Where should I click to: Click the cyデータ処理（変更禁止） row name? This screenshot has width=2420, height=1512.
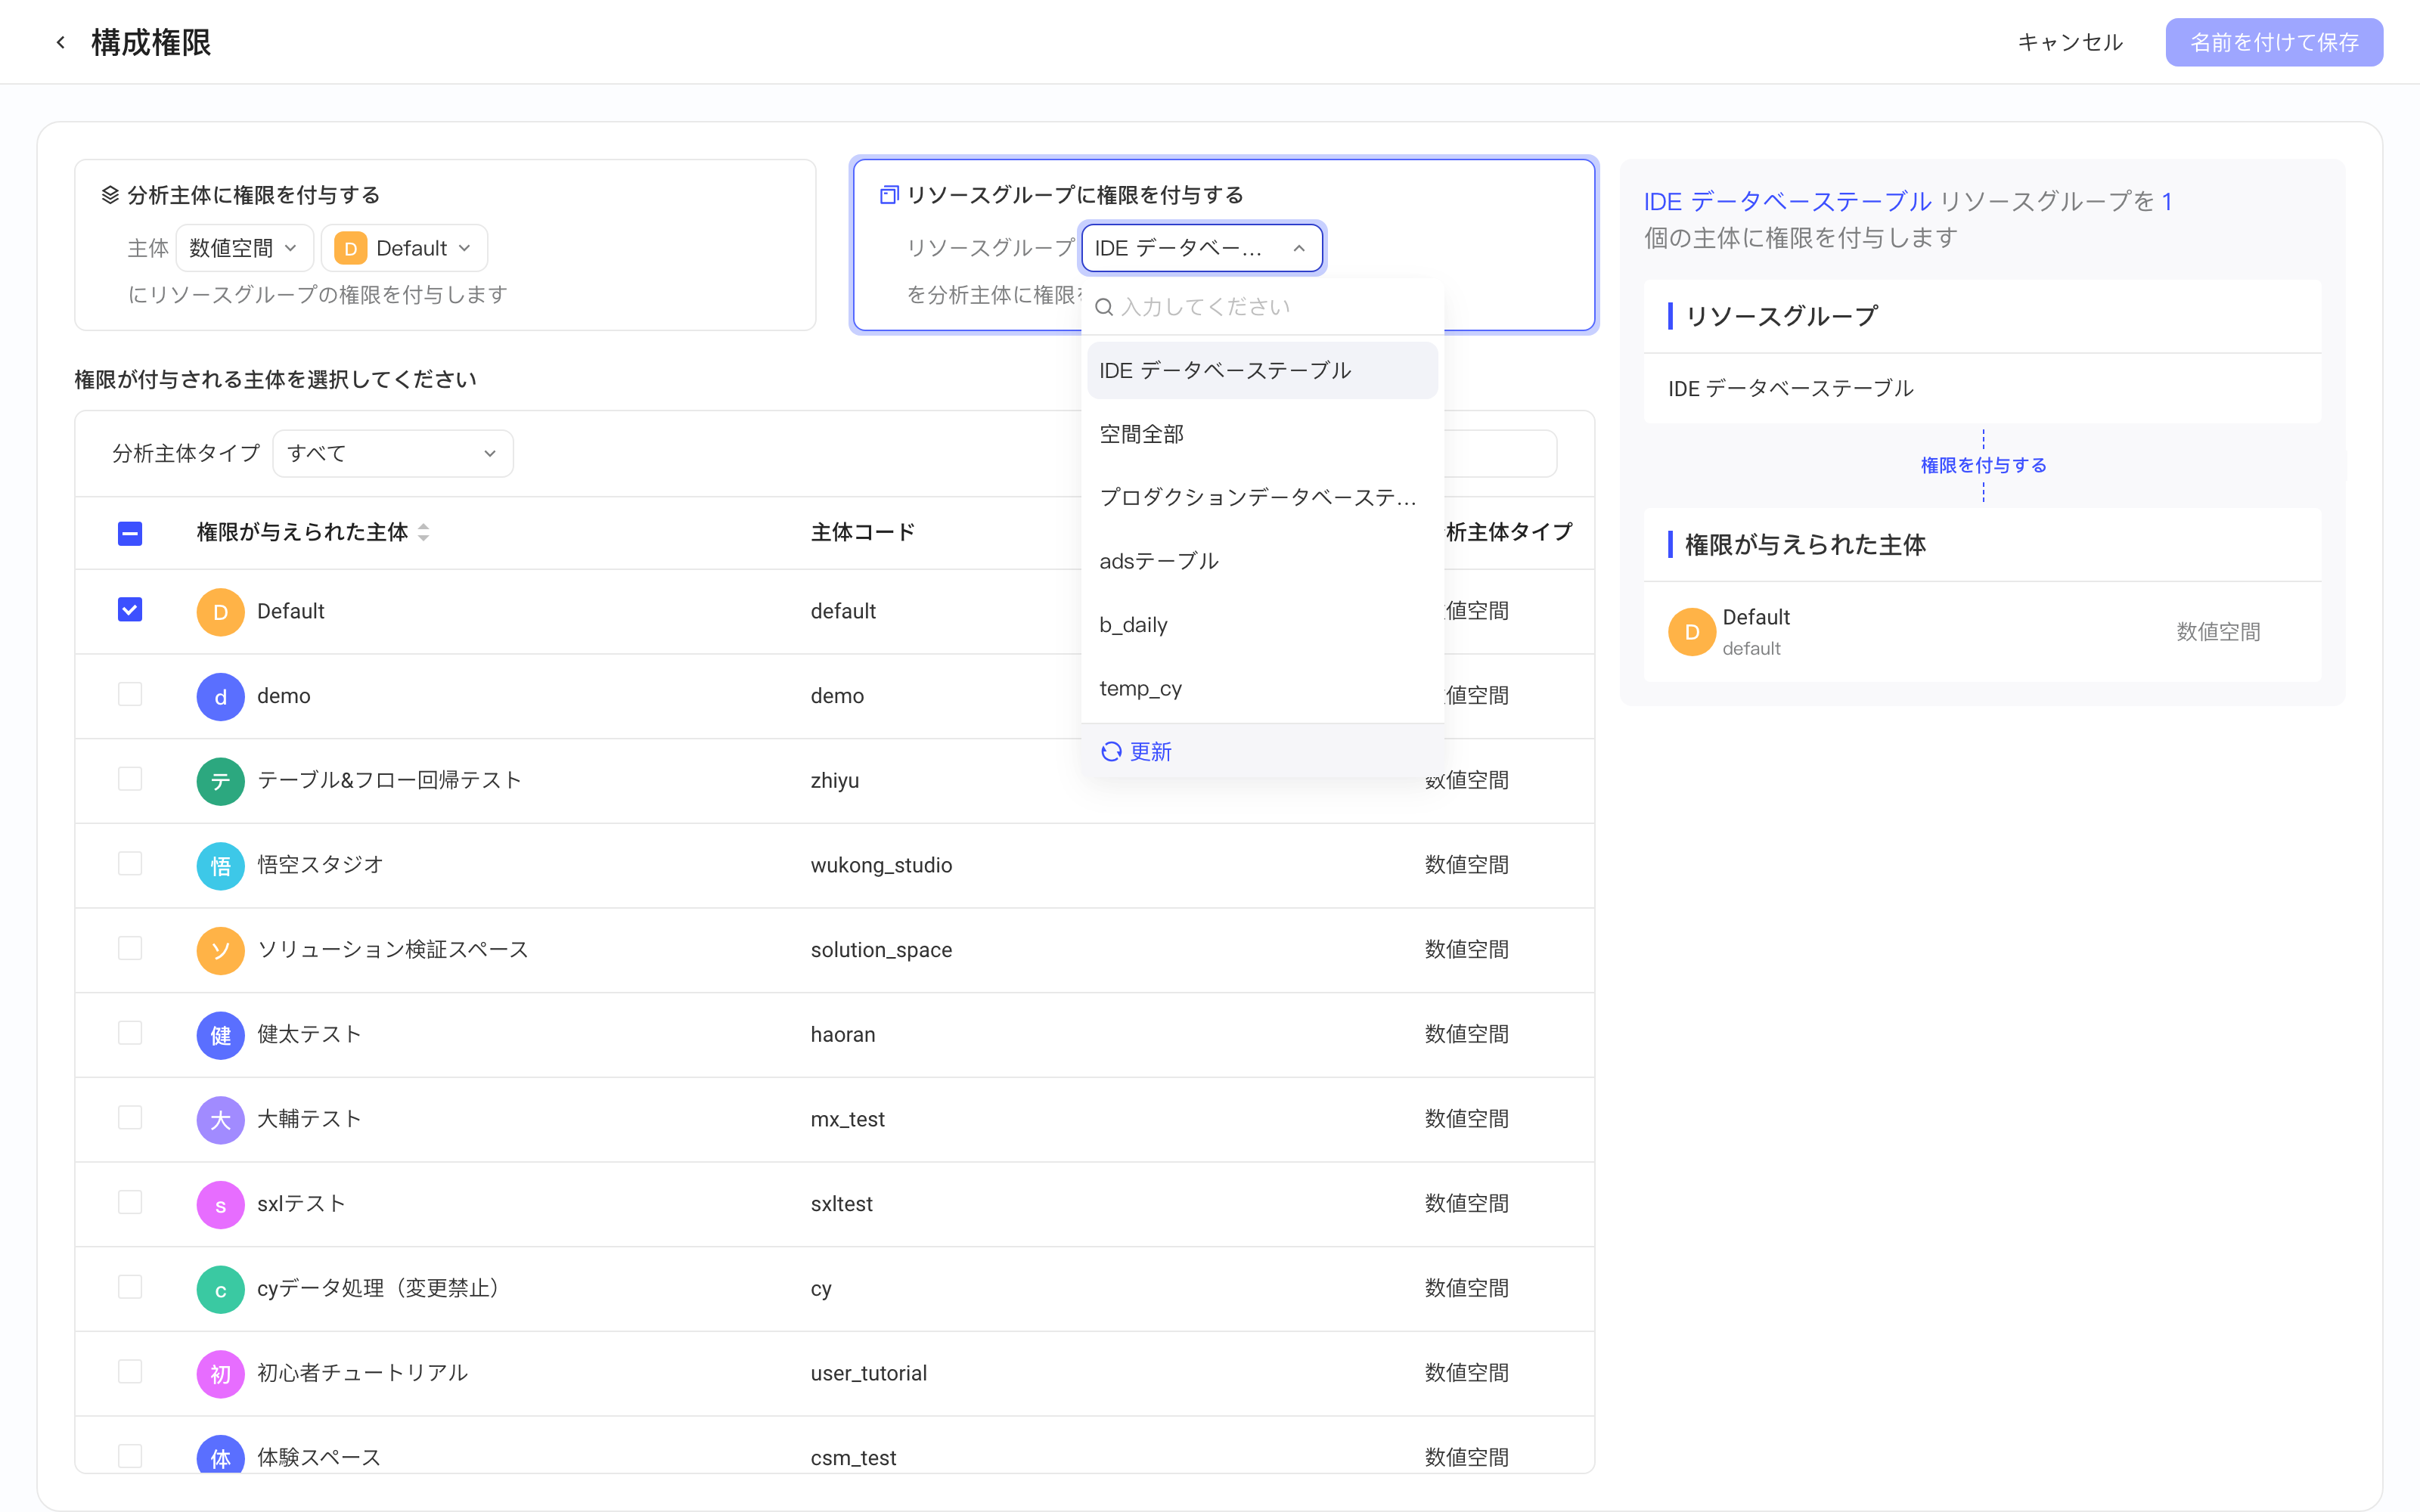point(381,1288)
